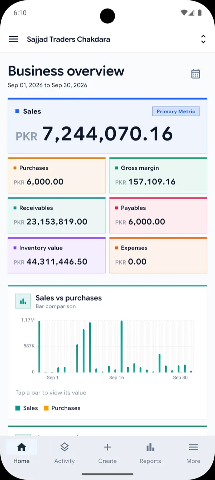Tap the 7,244,070.16 sales amount
This screenshot has height=480, width=215.
(107, 134)
